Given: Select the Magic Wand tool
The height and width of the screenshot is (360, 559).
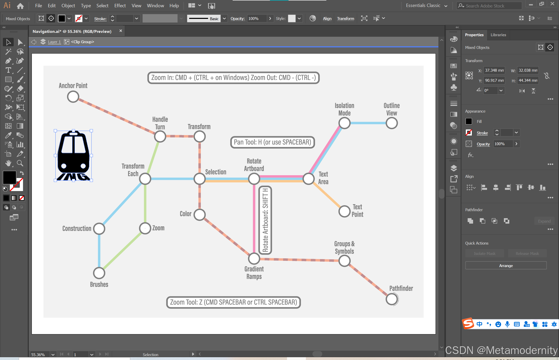Looking at the screenshot, I should point(8,52).
